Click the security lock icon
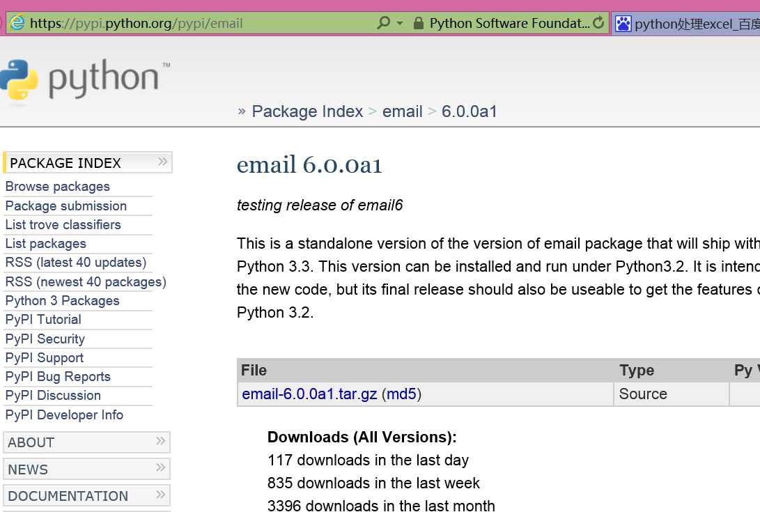The height and width of the screenshot is (512, 760). pos(418,23)
